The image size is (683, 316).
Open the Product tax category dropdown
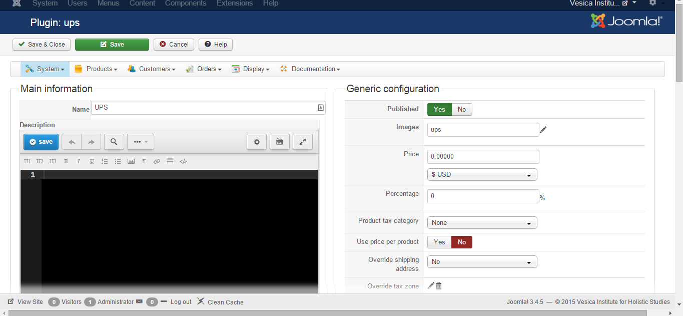click(482, 223)
